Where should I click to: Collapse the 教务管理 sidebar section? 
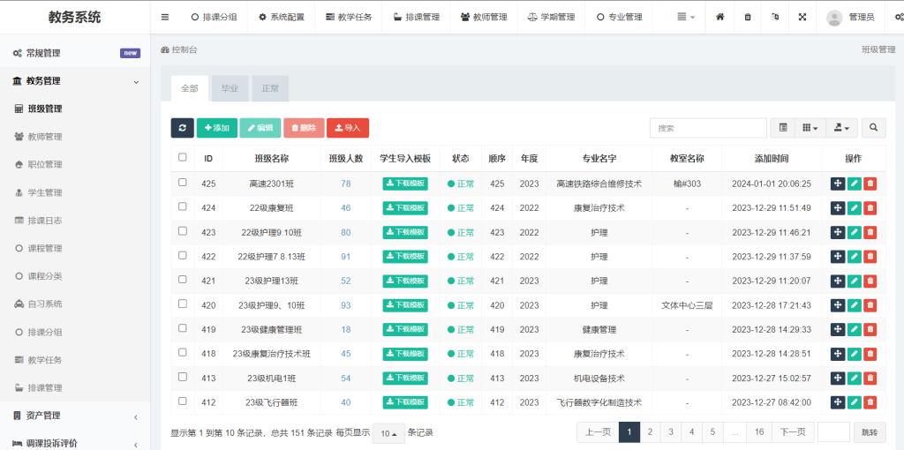tap(75, 81)
